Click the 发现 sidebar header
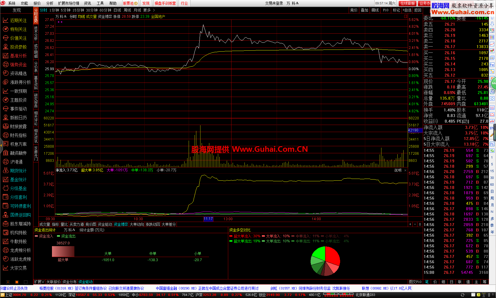 [17, 10]
